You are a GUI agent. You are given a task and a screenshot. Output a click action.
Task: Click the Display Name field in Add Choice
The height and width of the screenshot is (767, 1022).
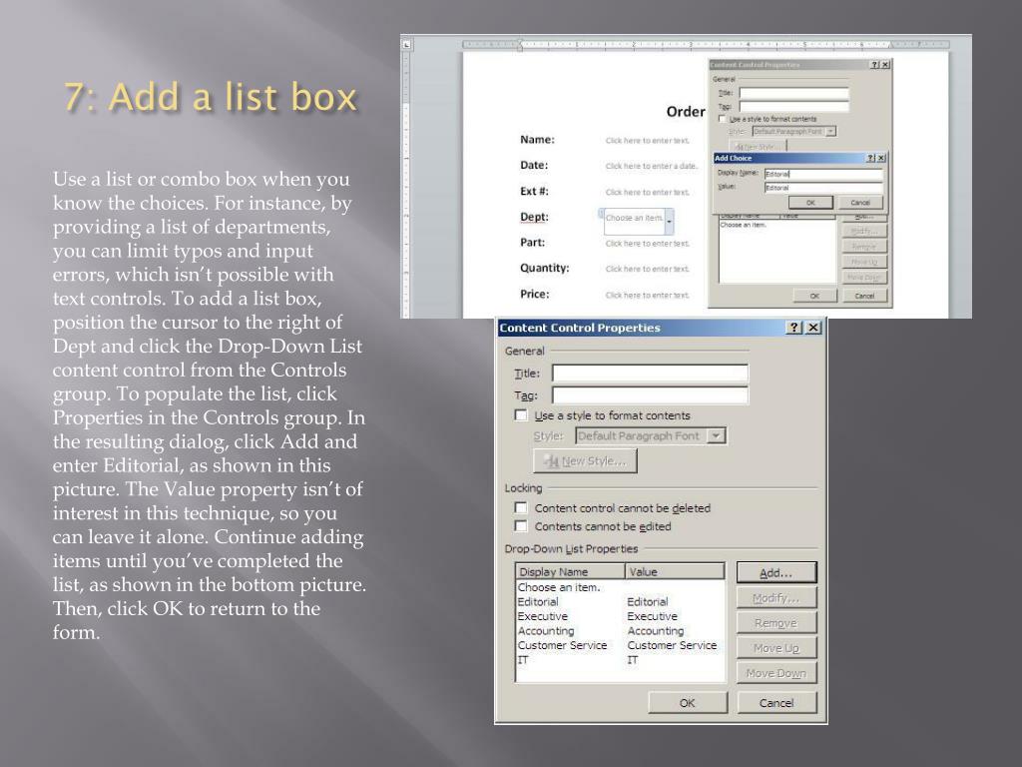[823, 174]
